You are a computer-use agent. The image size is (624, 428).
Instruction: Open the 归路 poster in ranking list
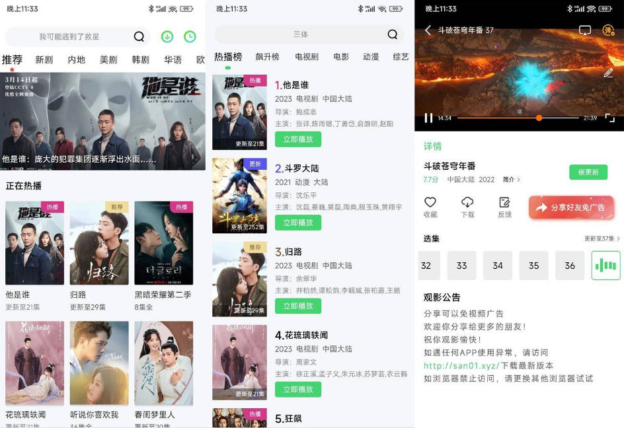click(x=239, y=279)
